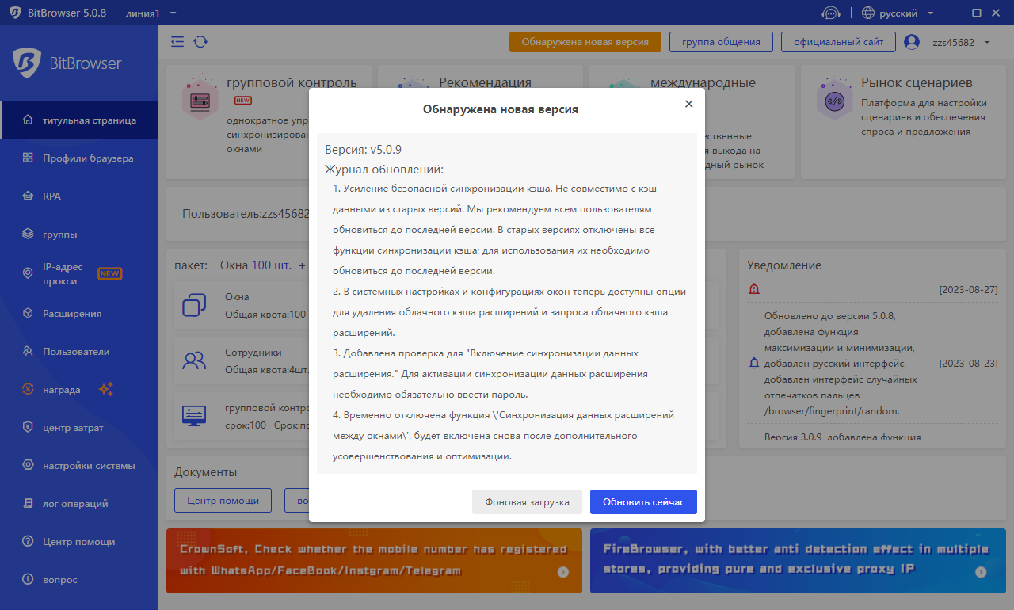The height and width of the screenshot is (610, 1014).
Task: Click the Рынок сценариев card title
Action: [x=917, y=82]
